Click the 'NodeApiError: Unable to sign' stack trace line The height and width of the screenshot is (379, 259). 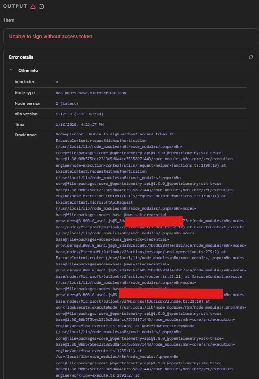coord(115,134)
